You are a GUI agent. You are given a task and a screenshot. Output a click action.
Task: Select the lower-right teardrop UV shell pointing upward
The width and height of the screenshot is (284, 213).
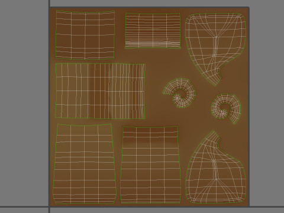[x=215, y=167]
